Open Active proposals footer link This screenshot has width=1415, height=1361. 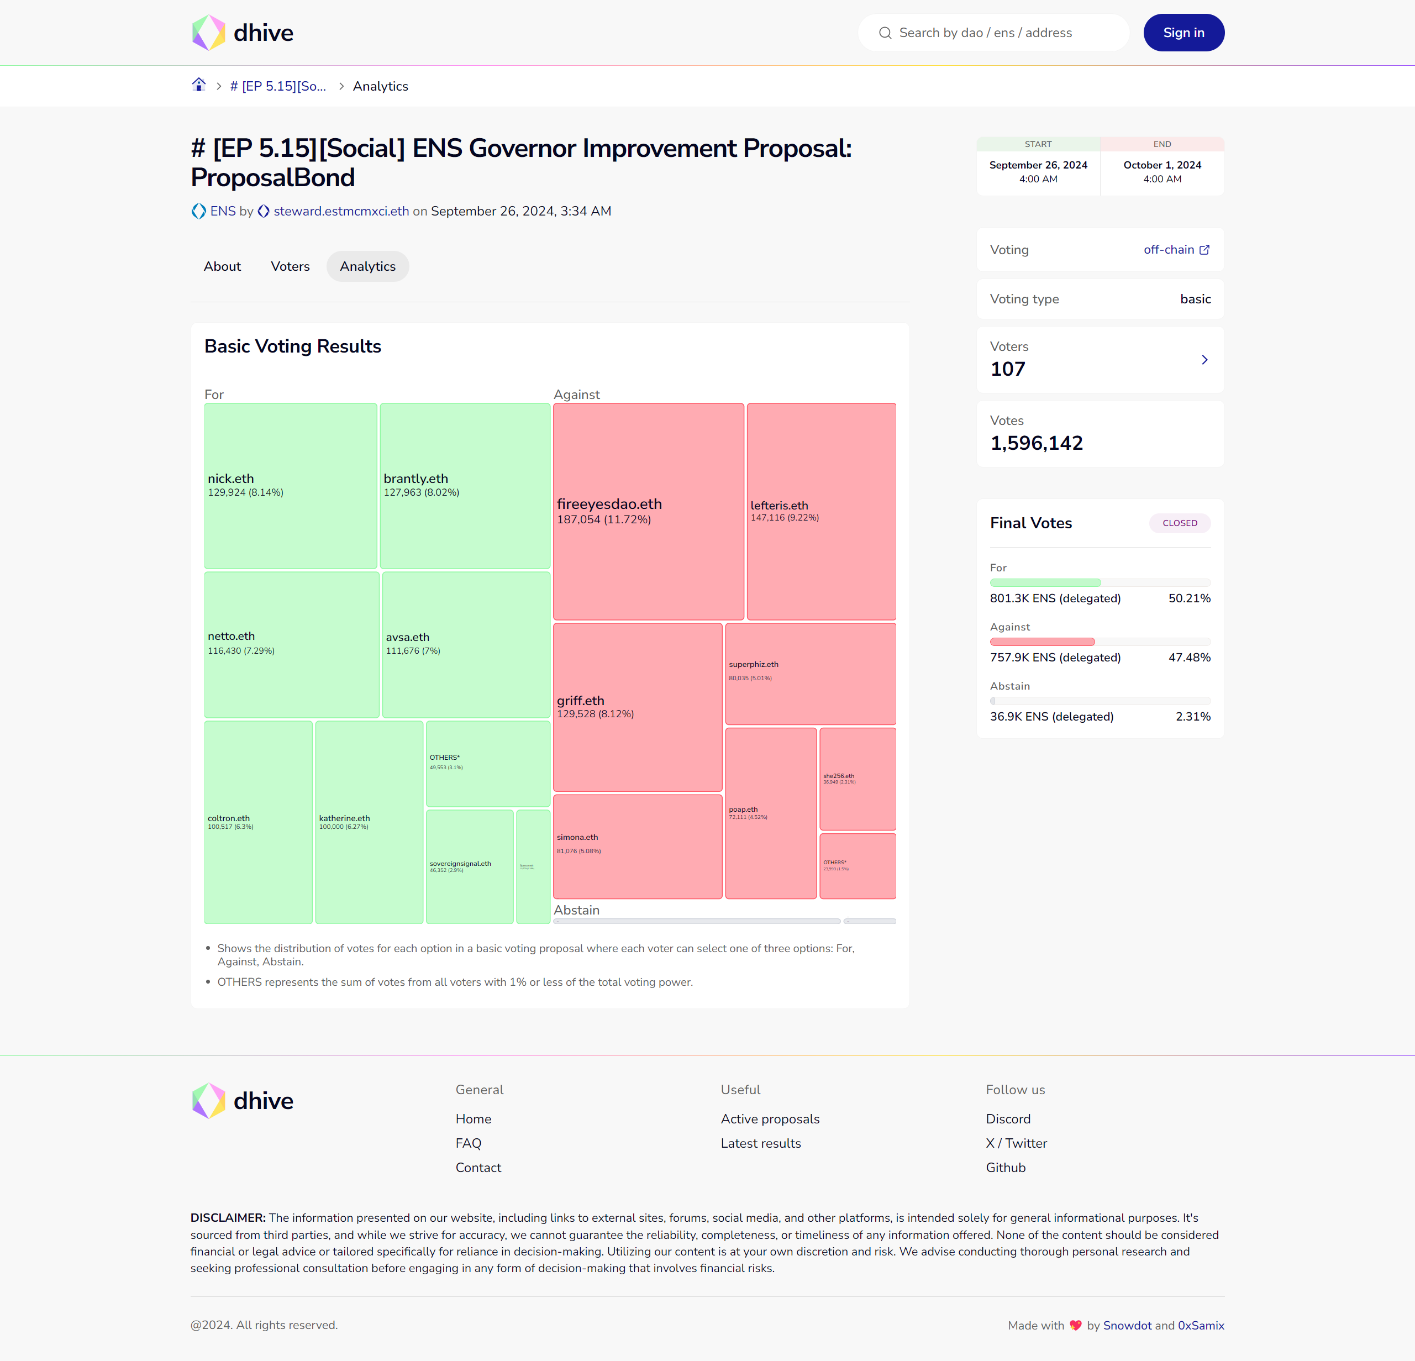[770, 1118]
